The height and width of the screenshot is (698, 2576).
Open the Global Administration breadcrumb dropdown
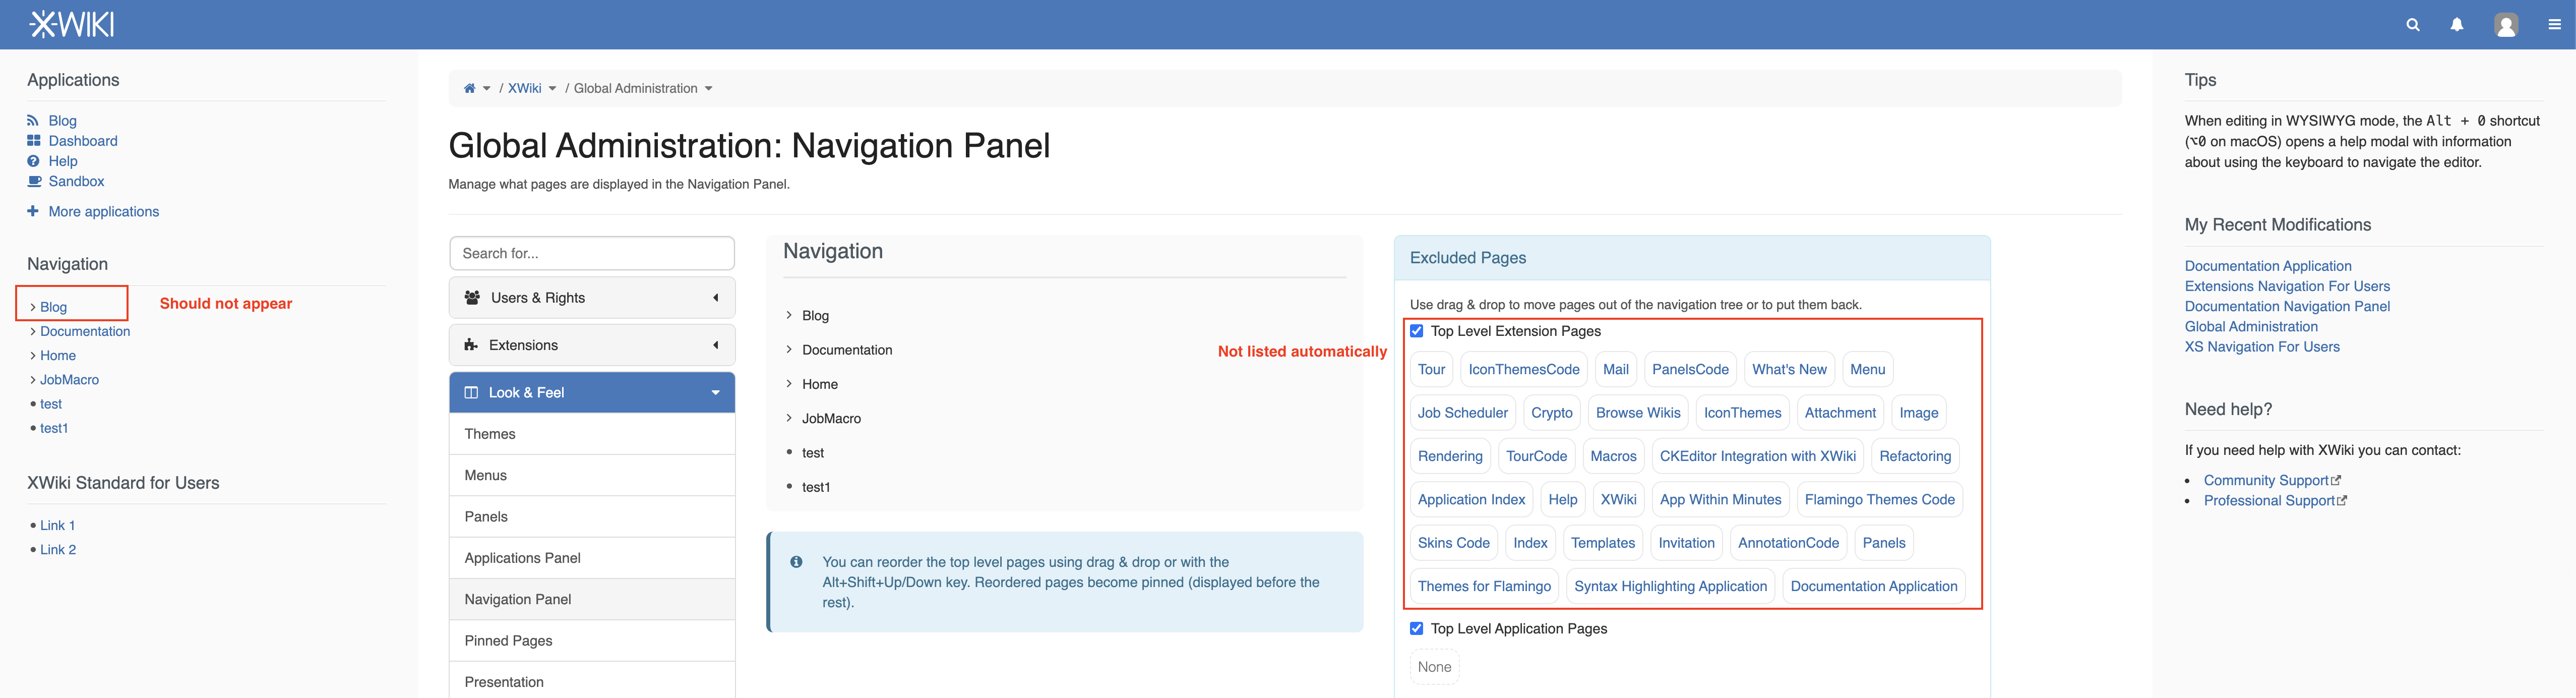pyautogui.click(x=709, y=88)
